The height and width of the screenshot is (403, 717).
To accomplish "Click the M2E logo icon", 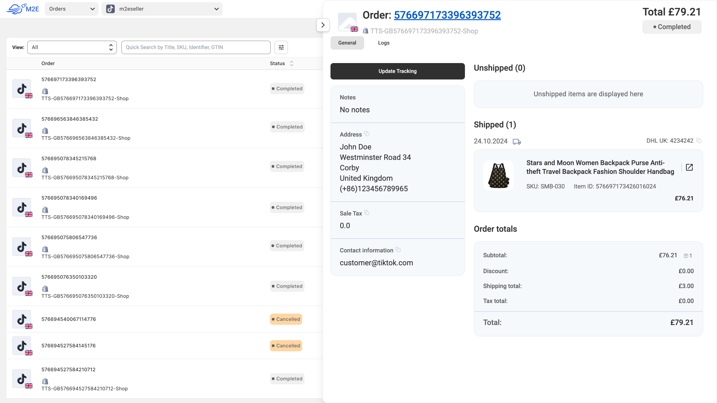I will coord(22,9).
